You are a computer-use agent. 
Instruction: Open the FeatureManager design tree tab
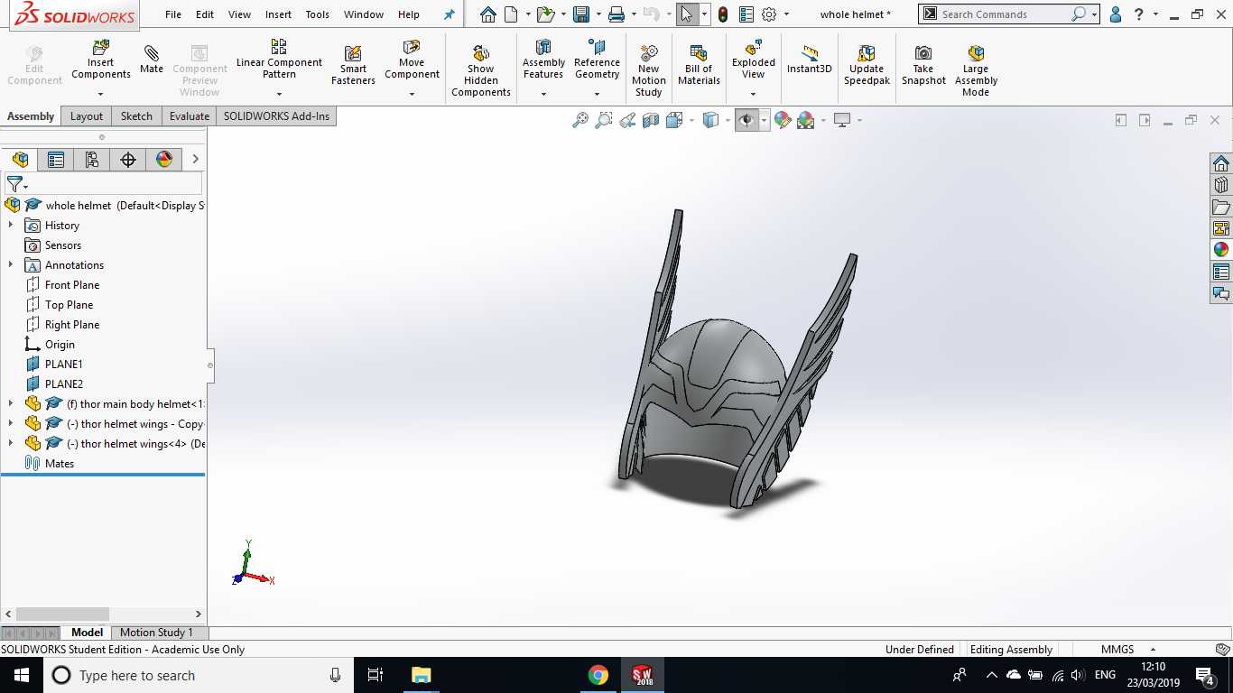(x=20, y=160)
